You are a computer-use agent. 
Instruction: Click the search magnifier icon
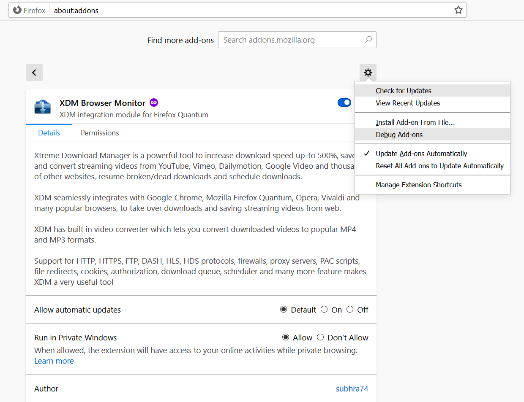[367, 39]
